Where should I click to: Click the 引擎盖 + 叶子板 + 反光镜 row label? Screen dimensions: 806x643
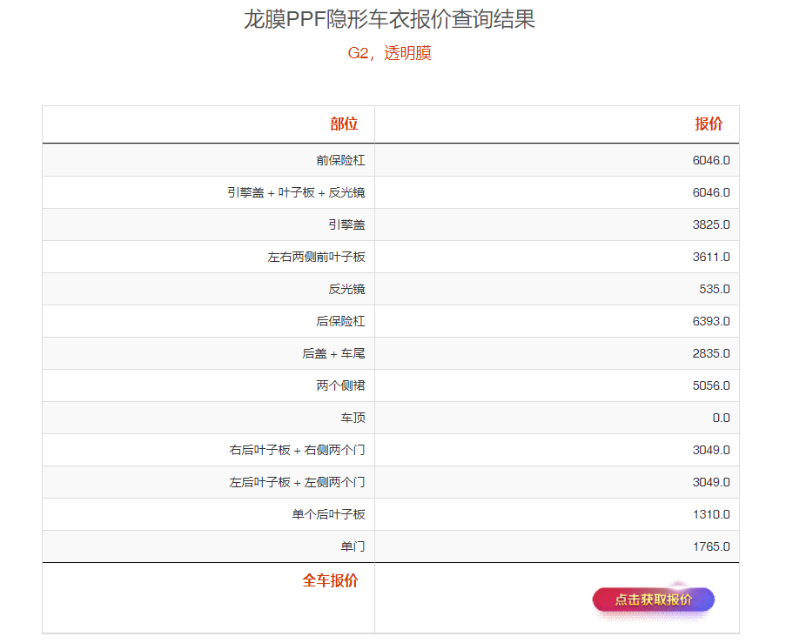tap(297, 192)
